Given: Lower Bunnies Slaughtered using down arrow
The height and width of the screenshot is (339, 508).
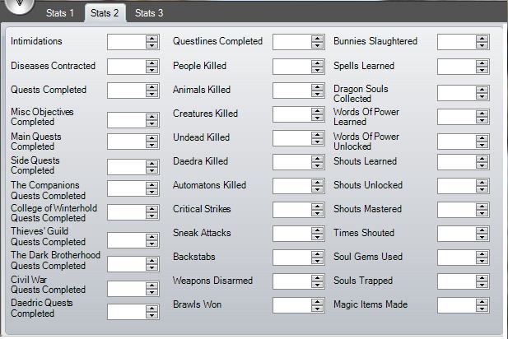Looking at the screenshot, I should (482, 45).
